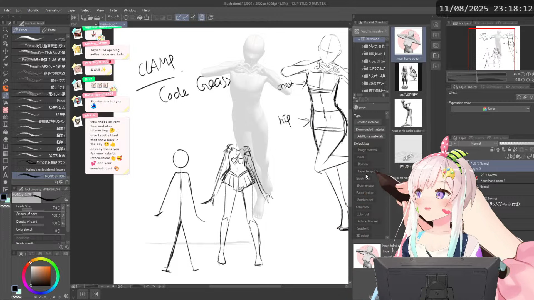Open the Scale/Rotate transform icon in the command bar

(x=147, y=17)
